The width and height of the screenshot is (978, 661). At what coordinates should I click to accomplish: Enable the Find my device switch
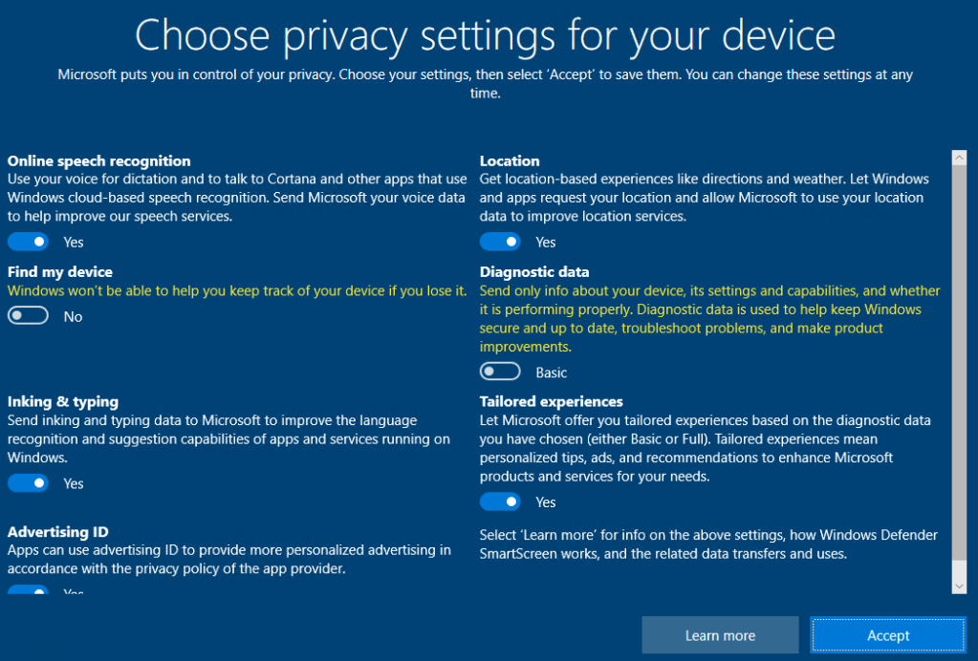point(28,316)
